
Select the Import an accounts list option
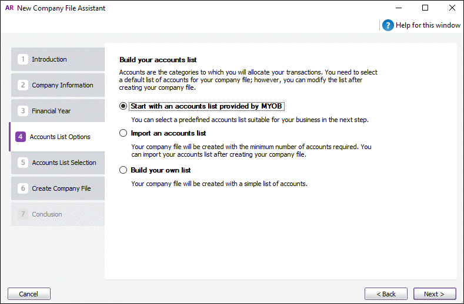123,133
